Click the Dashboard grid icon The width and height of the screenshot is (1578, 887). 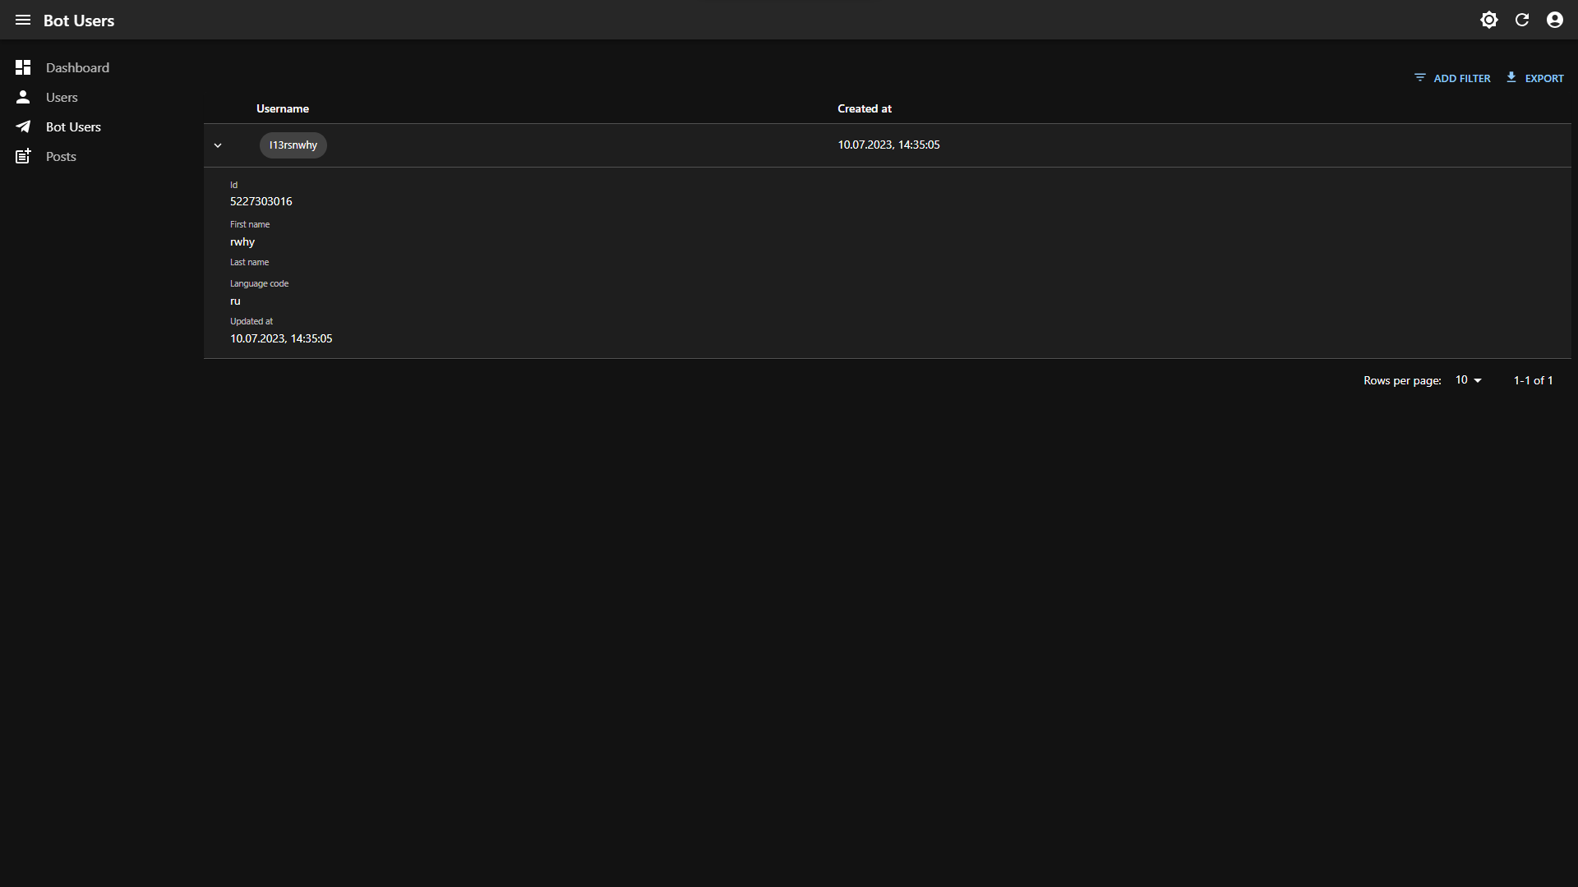tap(23, 67)
